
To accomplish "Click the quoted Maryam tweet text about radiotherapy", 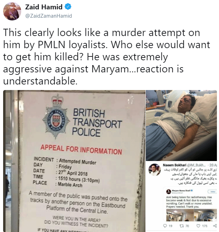I will point(189,202).
